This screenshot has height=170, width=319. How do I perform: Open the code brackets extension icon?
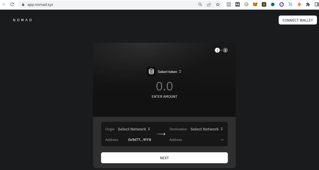[x=229, y=4]
